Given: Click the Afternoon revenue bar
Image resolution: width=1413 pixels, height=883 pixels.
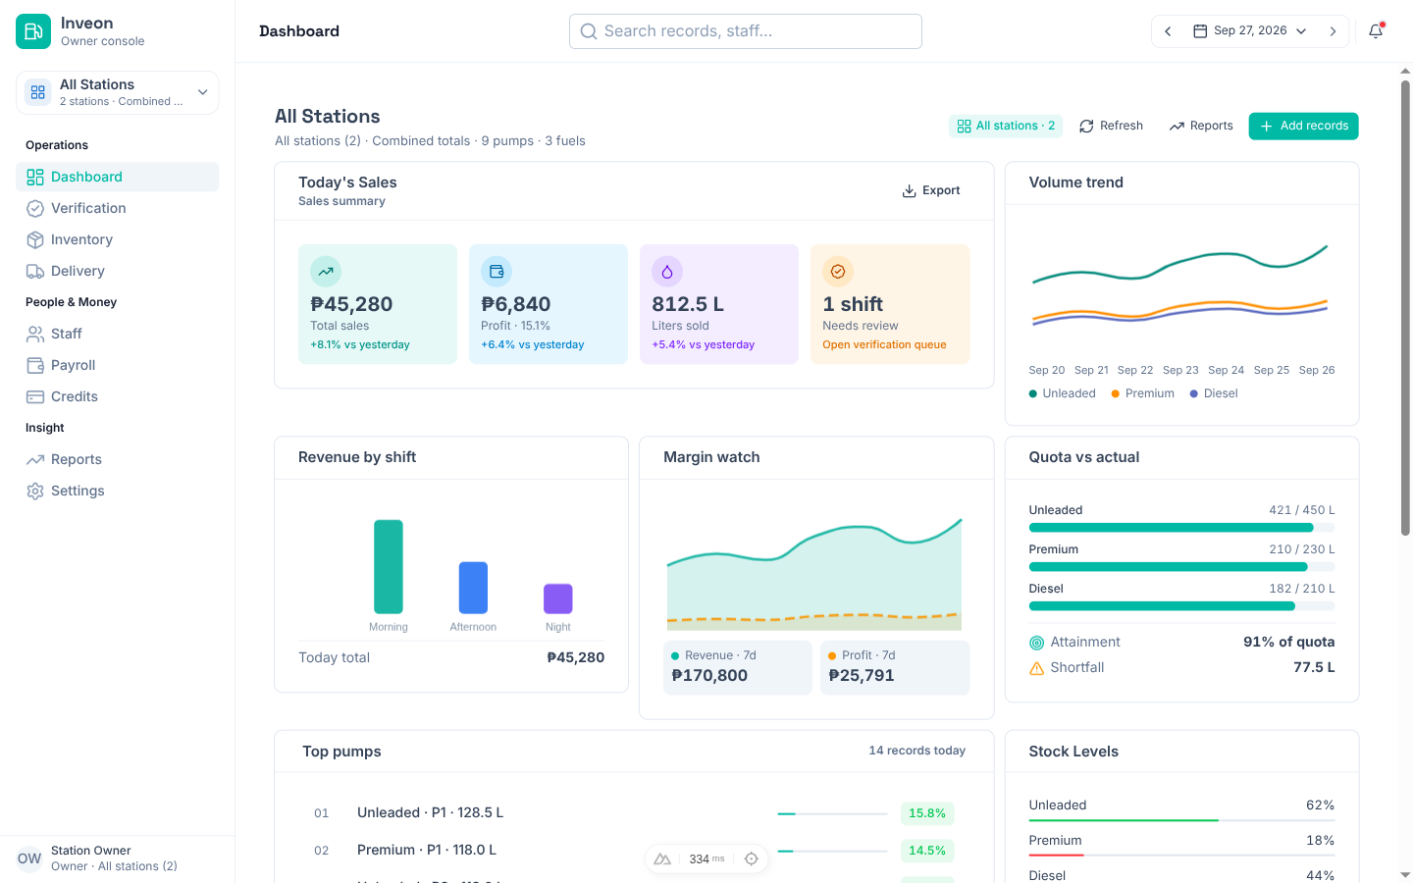Looking at the screenshot, I should (x=473, y=588).
